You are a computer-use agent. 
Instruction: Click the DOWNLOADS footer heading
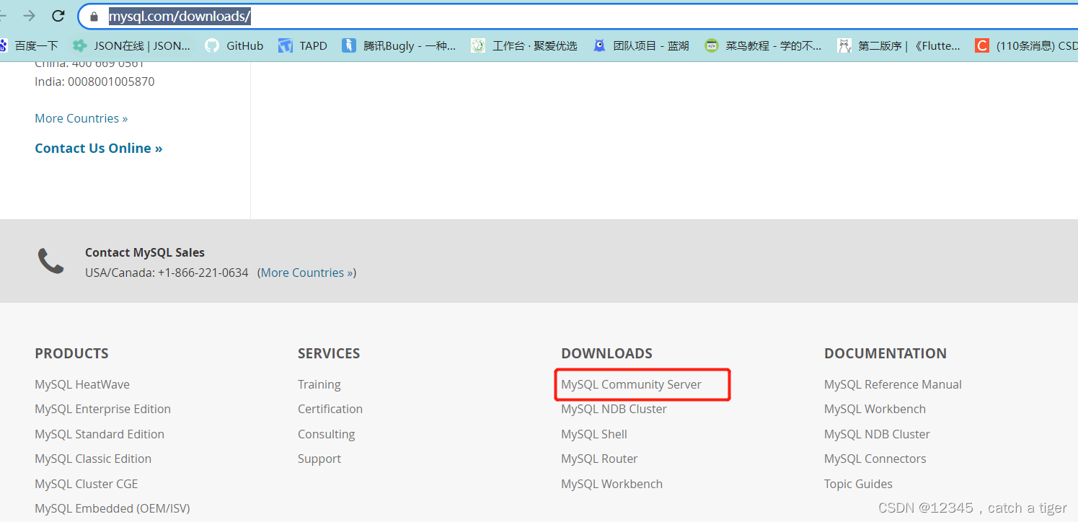[x=606, y=353]
